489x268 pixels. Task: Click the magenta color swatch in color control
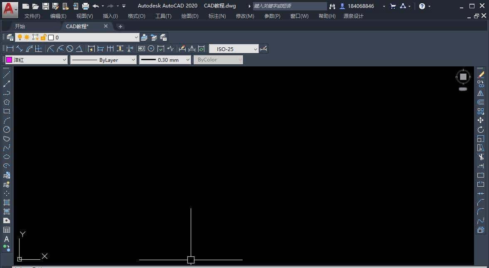(9, 60)
